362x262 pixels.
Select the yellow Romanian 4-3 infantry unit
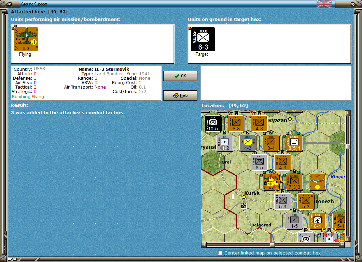point(248,143)
